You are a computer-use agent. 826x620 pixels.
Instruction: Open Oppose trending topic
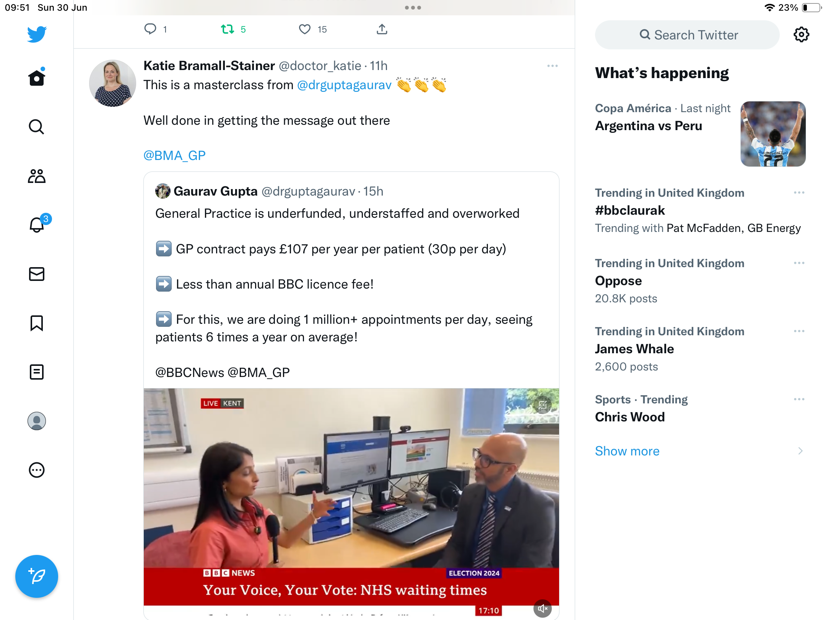tap(618, 281)
